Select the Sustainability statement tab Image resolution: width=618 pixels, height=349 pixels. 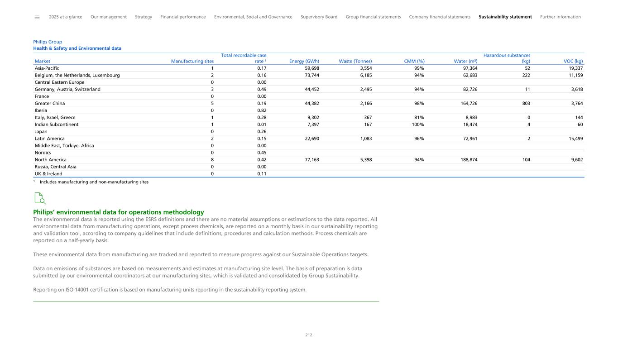pyautogui.click(x=505, y=17)
